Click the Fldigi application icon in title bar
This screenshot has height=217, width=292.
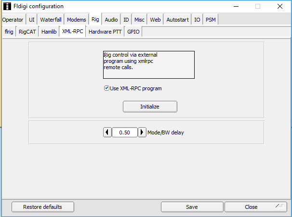(7, 6)
